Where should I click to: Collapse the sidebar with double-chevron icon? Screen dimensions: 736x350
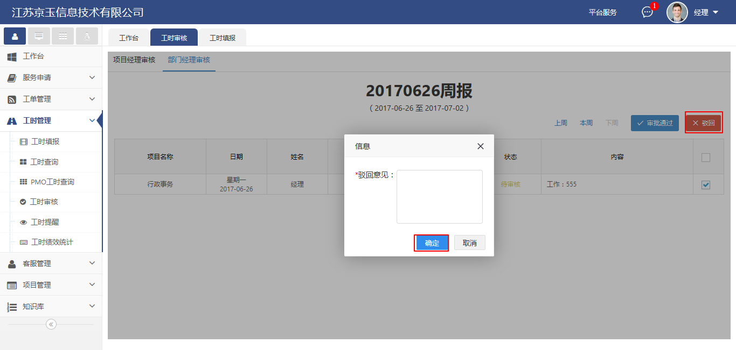(x=51, y=324)
